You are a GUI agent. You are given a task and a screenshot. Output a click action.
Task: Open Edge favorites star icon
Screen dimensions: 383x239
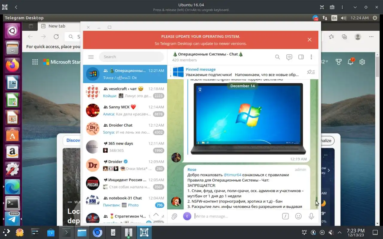tap(331, 36)
